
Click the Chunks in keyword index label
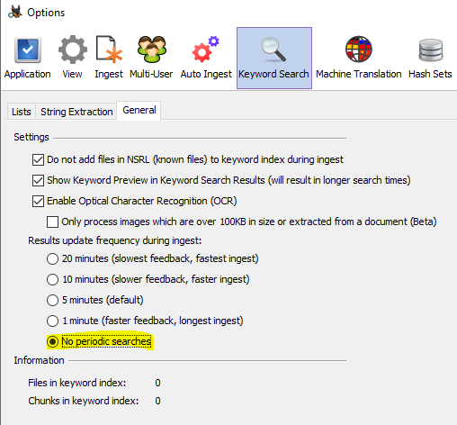[x=84, y=401]
